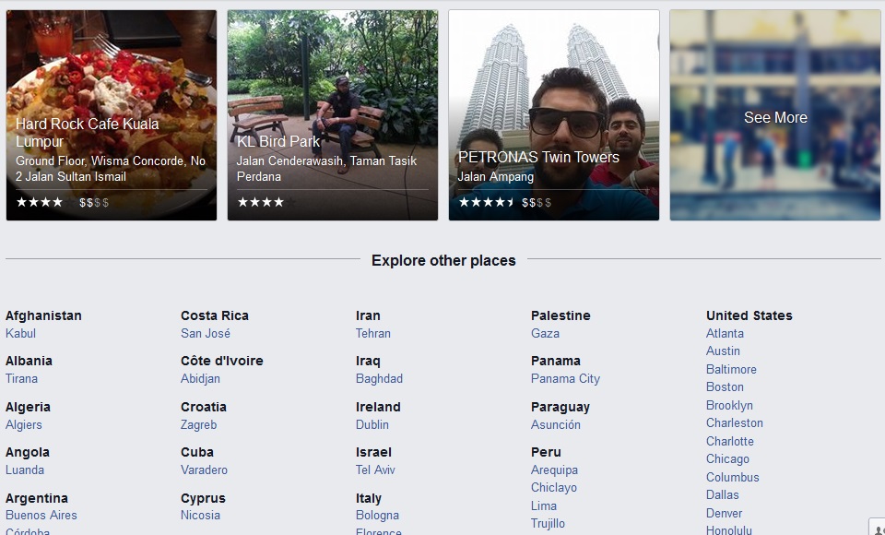Viewport: 885px width, 535px height.
Task: Click the Abidjan city link
Action: point(200,378)
